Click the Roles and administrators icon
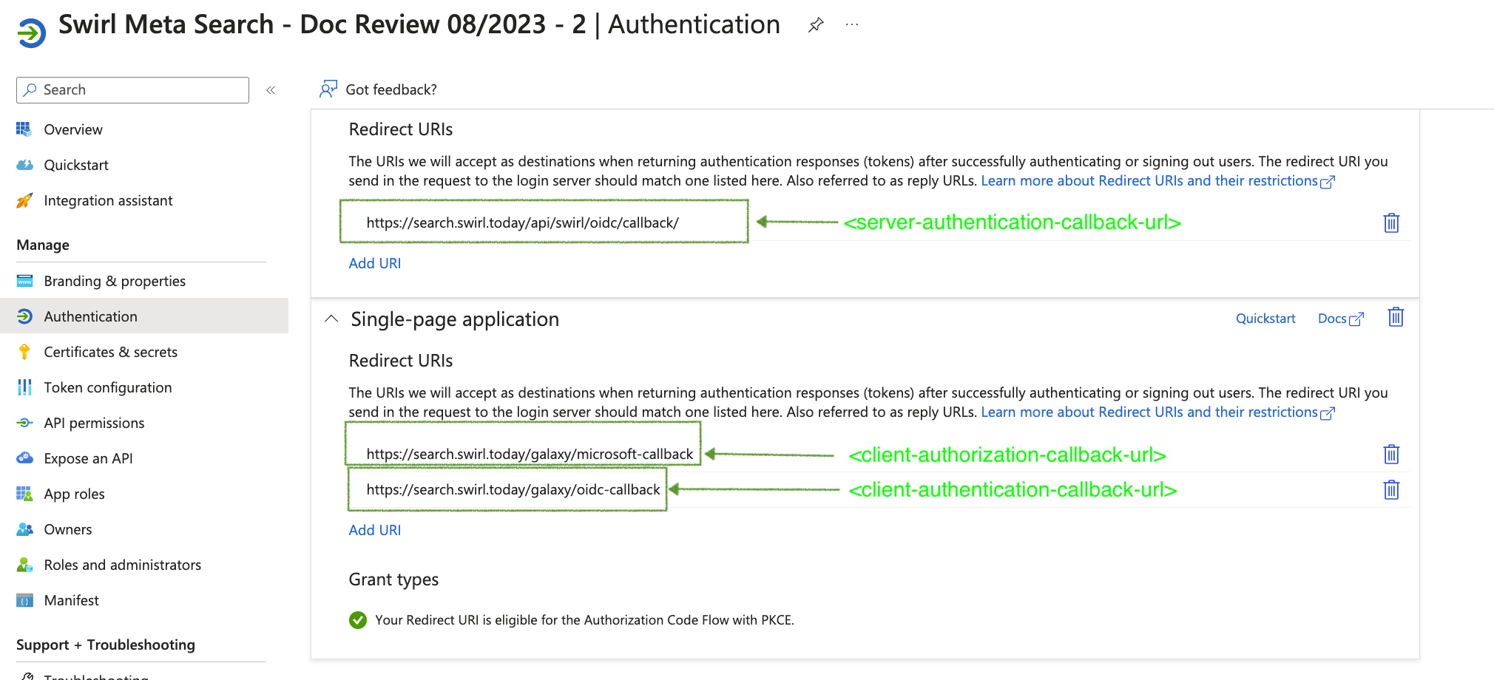1494x680 pixels. (24, 565)
